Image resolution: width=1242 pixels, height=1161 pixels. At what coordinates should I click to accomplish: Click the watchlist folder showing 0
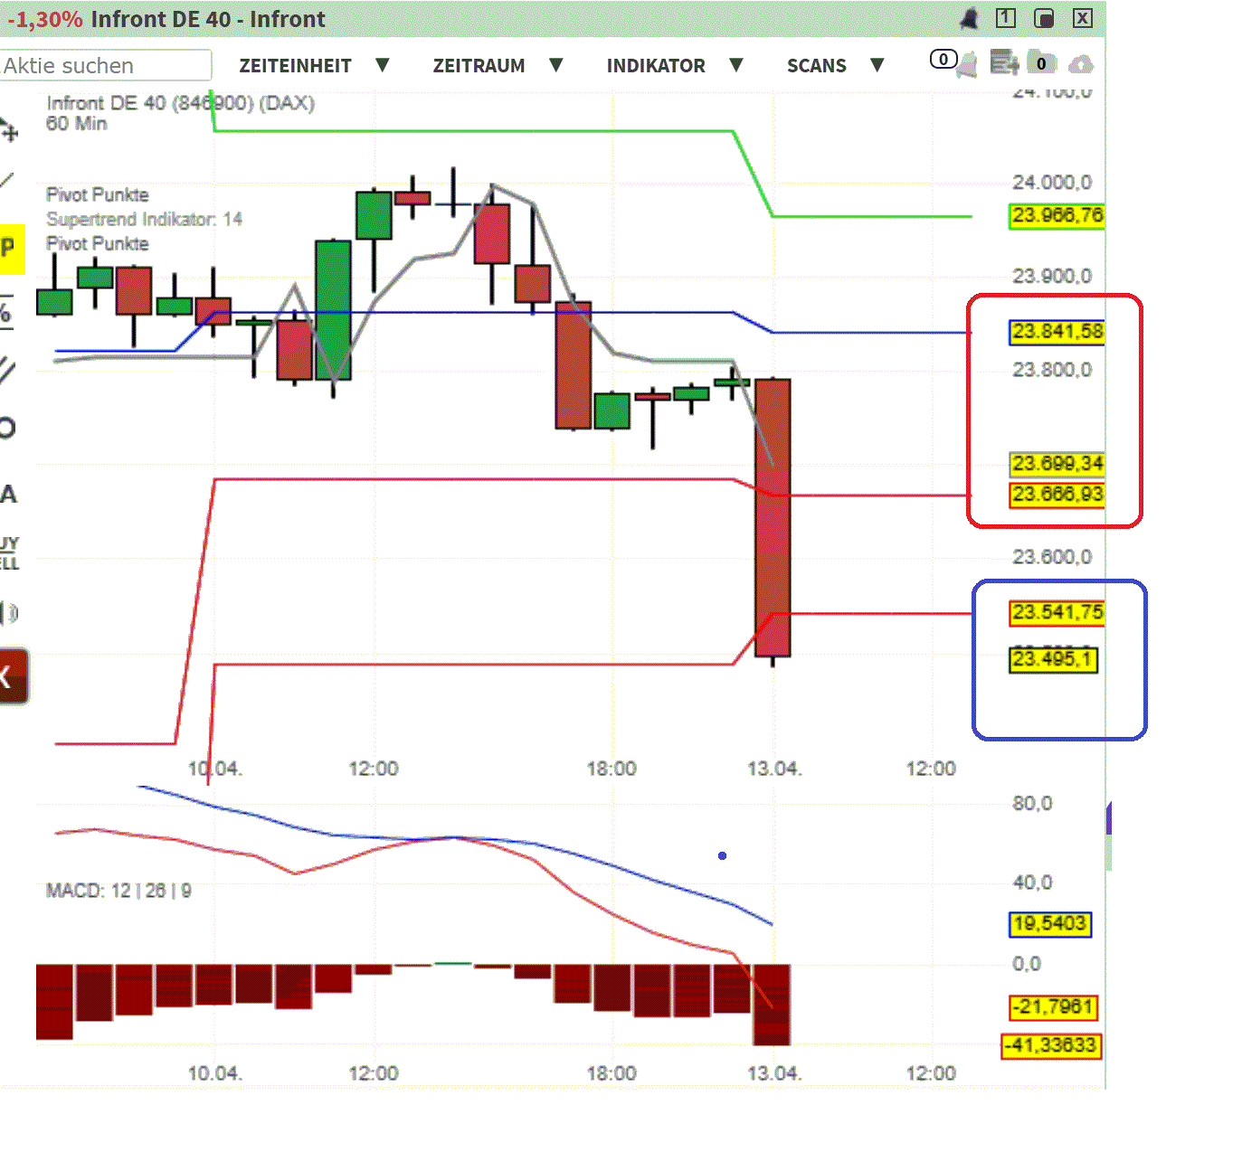pos(1041,62)
